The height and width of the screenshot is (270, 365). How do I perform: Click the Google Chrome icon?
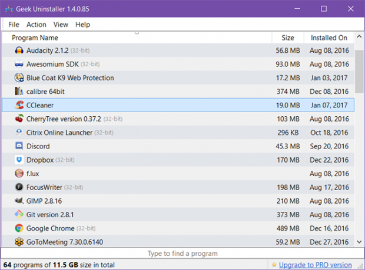point(19,228)
